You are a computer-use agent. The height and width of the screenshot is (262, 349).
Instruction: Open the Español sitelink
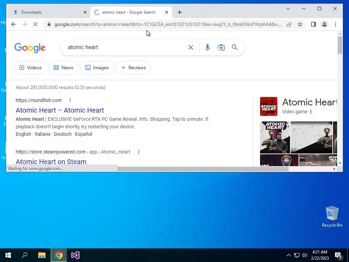[x=84, y=134]
